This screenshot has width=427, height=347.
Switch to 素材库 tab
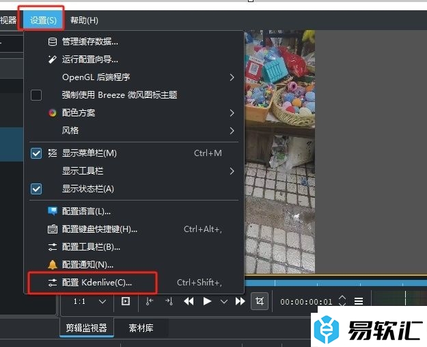click(x=141, y=328)
